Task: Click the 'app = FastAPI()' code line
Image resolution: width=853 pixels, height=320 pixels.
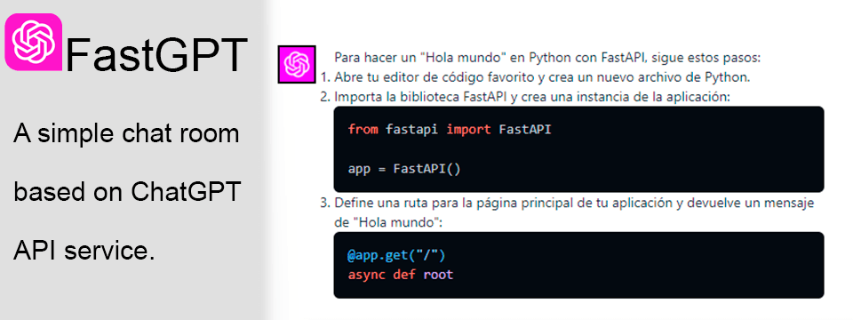Action: tap(404, 168)
